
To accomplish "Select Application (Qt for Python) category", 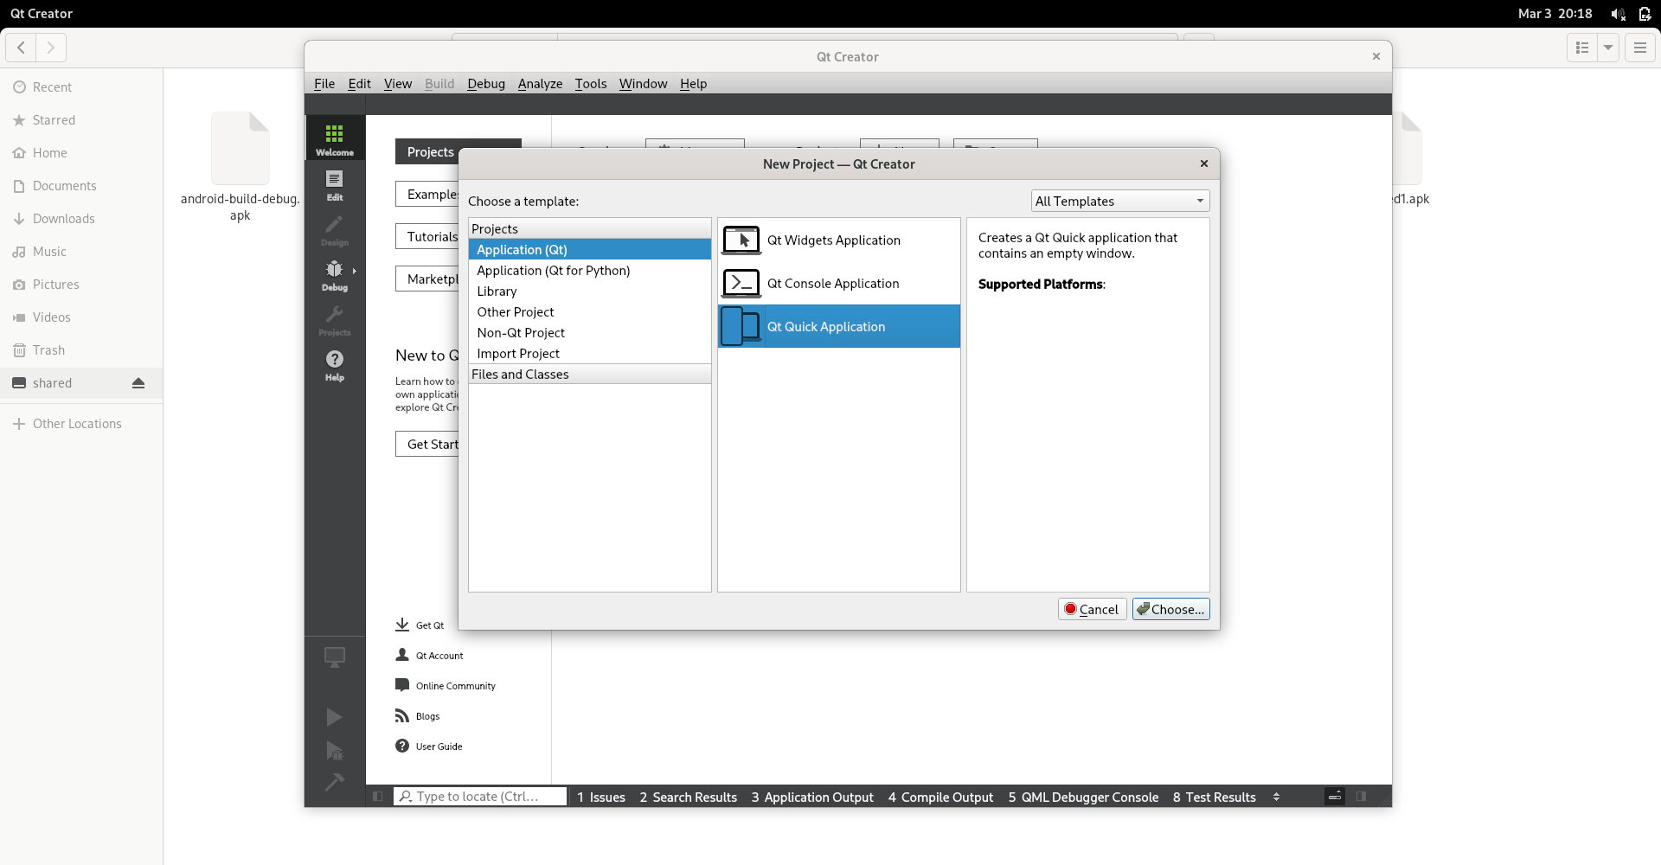I will click(x=589, y=270).
